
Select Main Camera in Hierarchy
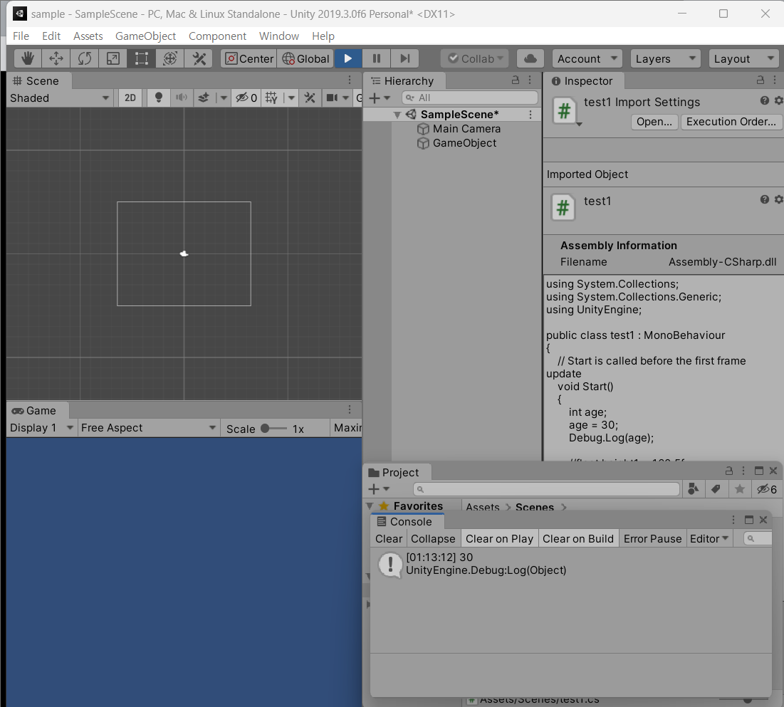[x=466, y=128]
